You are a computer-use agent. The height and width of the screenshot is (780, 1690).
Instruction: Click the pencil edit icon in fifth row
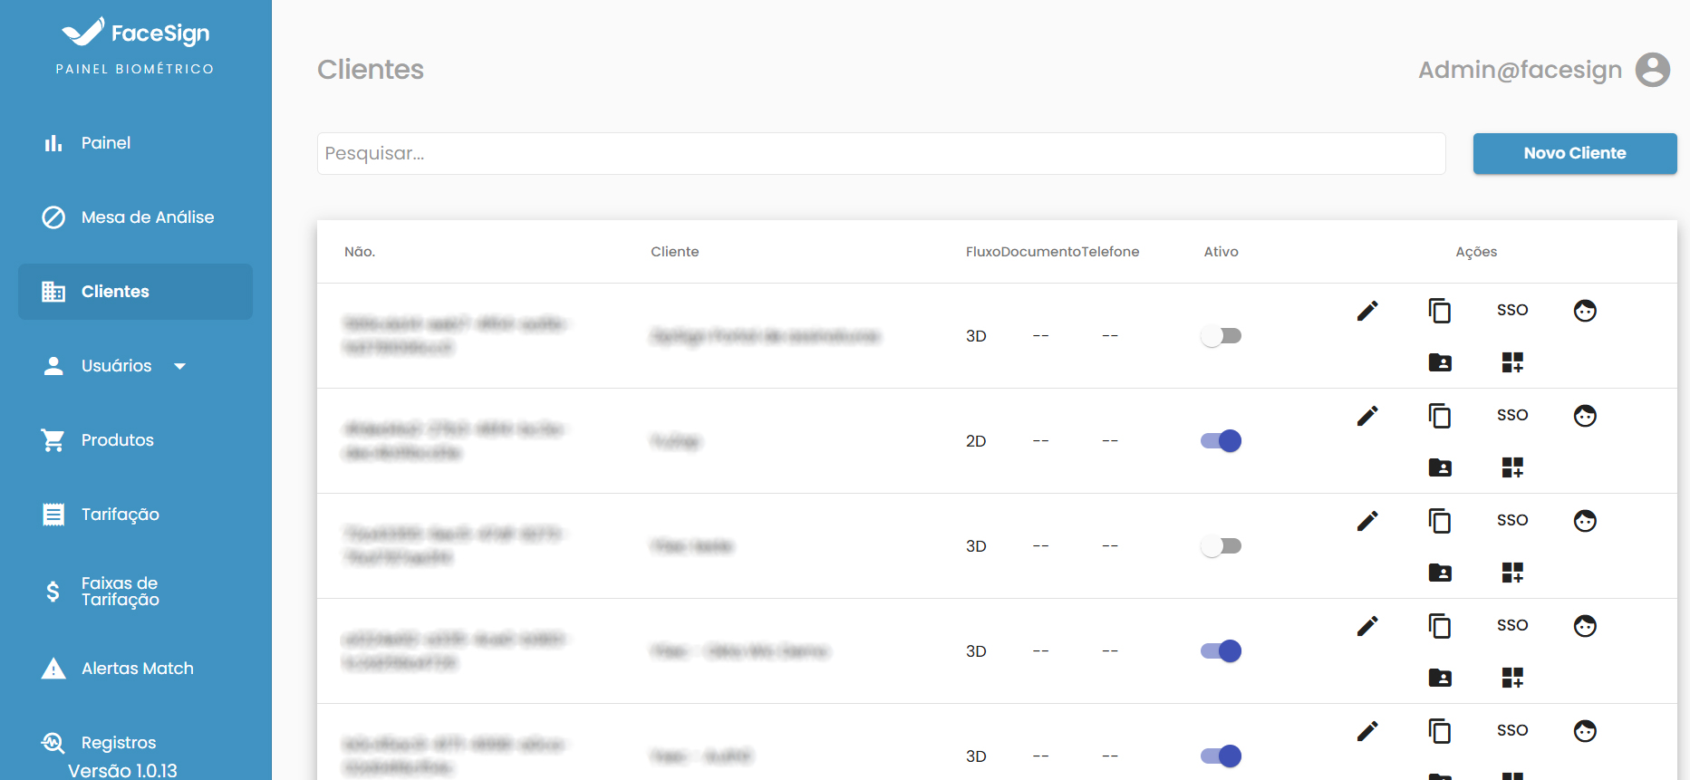[x=1367, y=731]
